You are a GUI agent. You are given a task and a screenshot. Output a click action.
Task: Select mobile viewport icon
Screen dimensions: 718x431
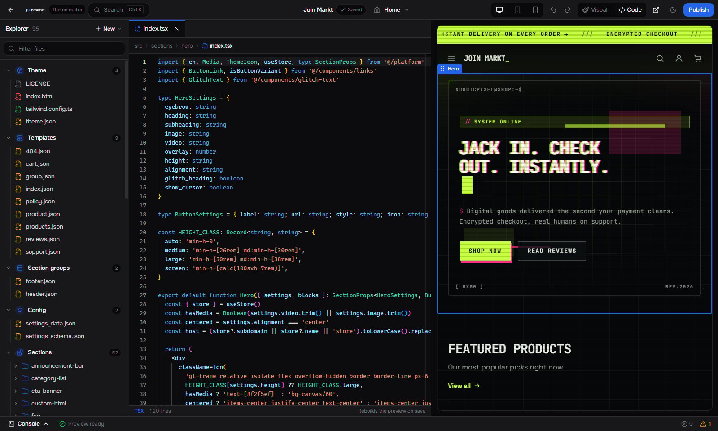(535, 10)
